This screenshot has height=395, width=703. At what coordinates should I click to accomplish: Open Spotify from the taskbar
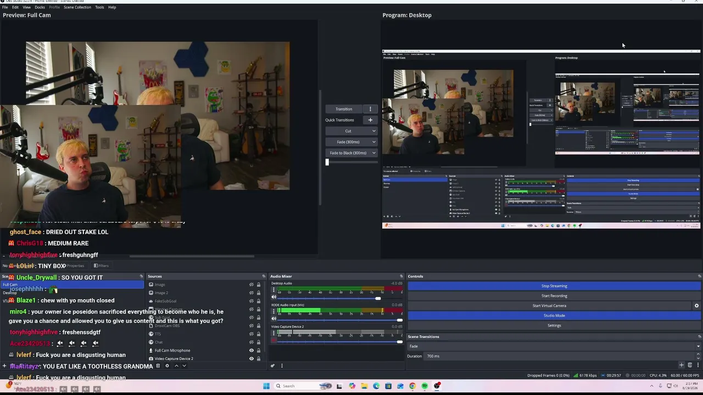click(425, 386)
